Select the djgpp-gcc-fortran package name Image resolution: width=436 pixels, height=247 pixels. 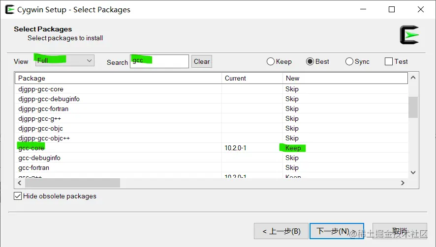pos(43,109)
